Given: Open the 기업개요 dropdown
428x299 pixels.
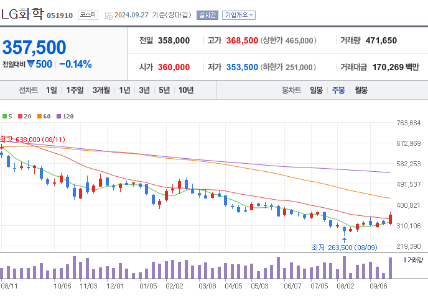Looking at the screenshot, I should pyautogui.click(x=239, y=15).
